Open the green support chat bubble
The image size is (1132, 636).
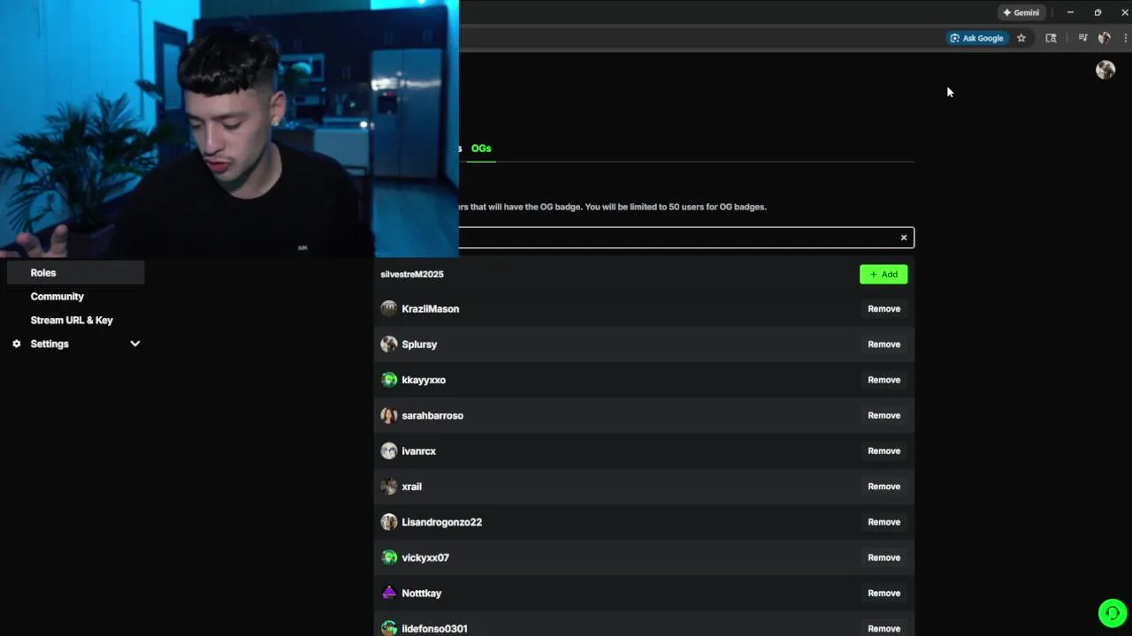[x=1113, y=613]
